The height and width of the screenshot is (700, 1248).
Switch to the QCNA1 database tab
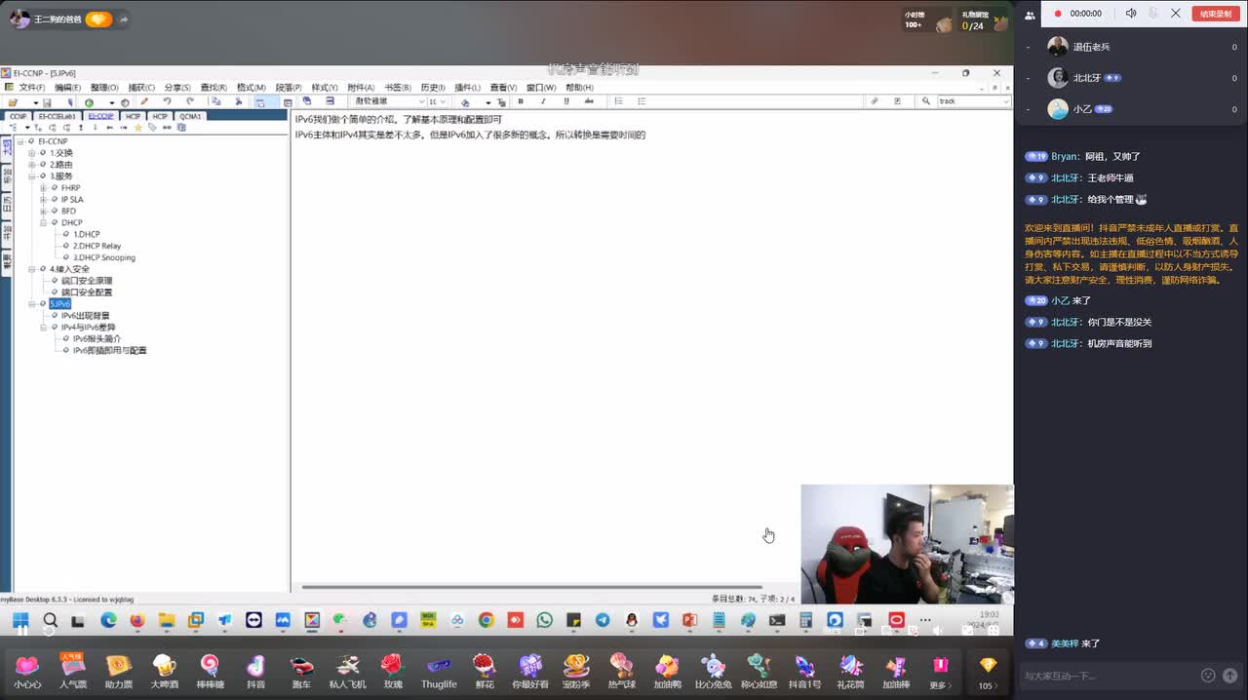pos(190,116)
